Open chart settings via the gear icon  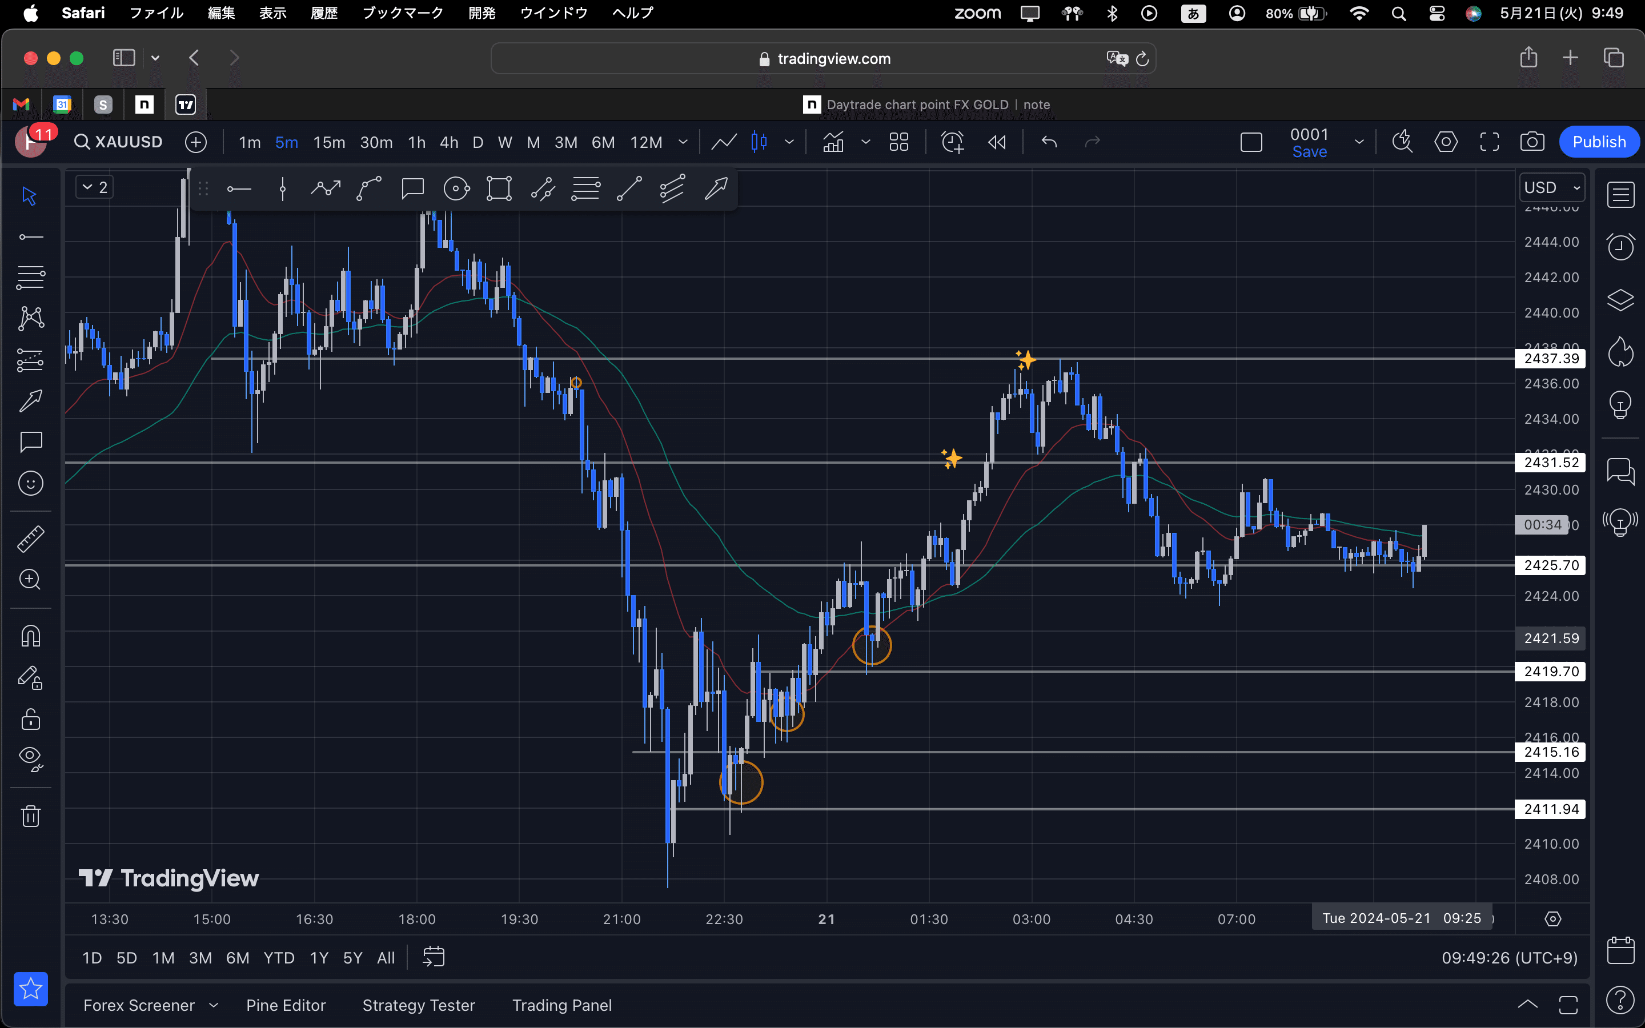click(1446, 142)
